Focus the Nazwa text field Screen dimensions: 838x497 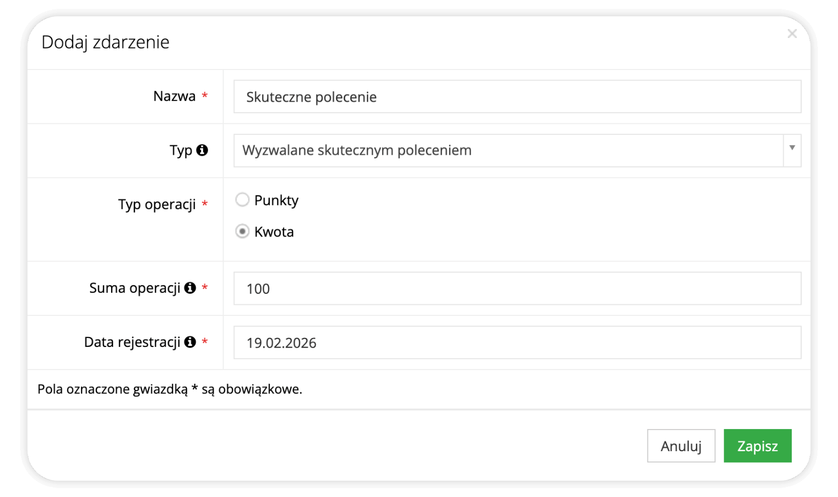point(517,97)
